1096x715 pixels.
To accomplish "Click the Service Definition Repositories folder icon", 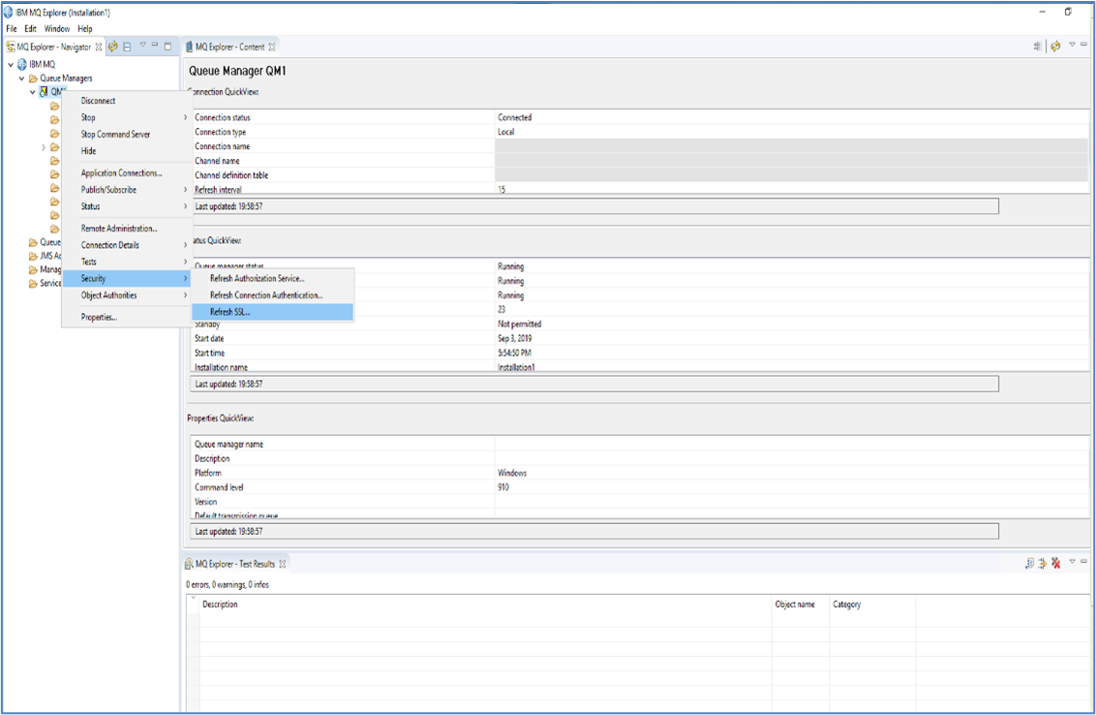I will click(33, 283).
